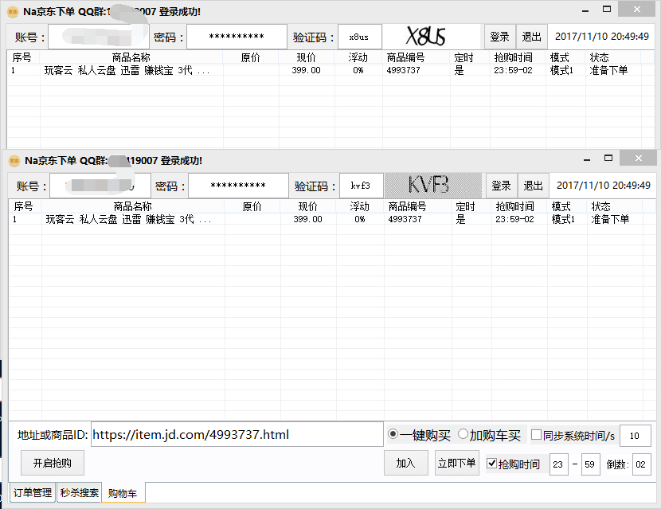Click the app icon in front window title bar
661x509 pixels.
[14, 161]
